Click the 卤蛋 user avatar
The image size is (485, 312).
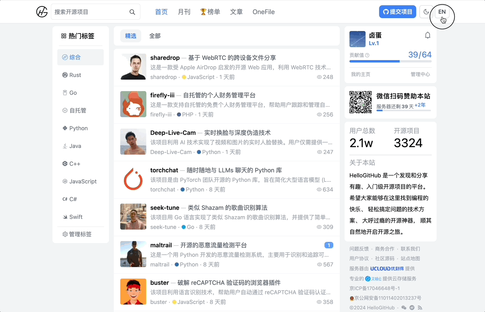pos(357,39)
